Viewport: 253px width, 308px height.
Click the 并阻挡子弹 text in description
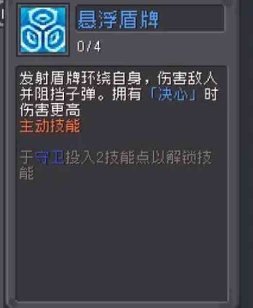pyautogui.click(x=58, y=94)
